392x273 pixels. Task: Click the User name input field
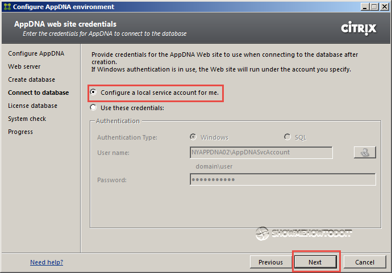[261, 152]
